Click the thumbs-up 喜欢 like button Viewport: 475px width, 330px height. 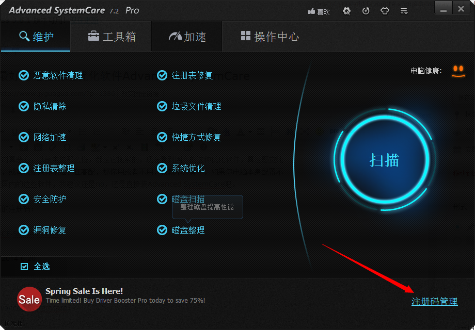click(x=319, y=11)
